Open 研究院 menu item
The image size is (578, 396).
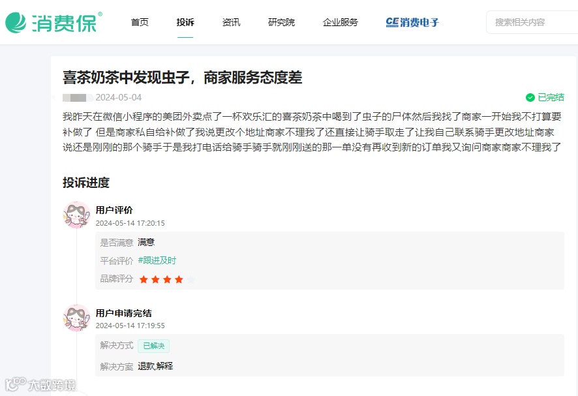click(x=281, y=22)
